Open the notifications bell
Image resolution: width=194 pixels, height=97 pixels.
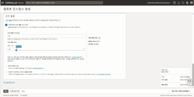(179, 3)
